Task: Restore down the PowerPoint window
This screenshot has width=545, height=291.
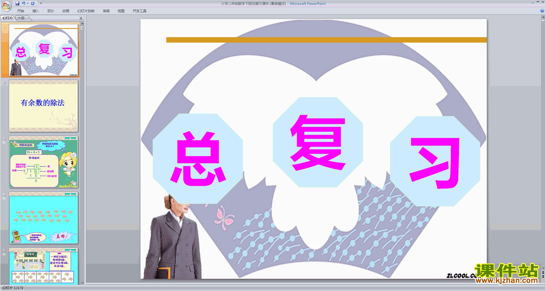Action: click(538, 2)
